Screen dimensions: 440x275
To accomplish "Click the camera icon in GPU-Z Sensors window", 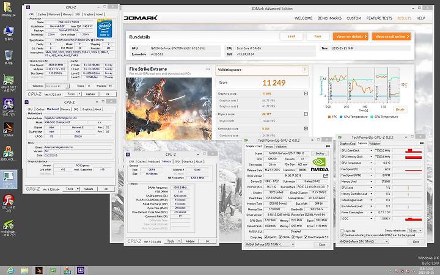I will tap(421, 144).
